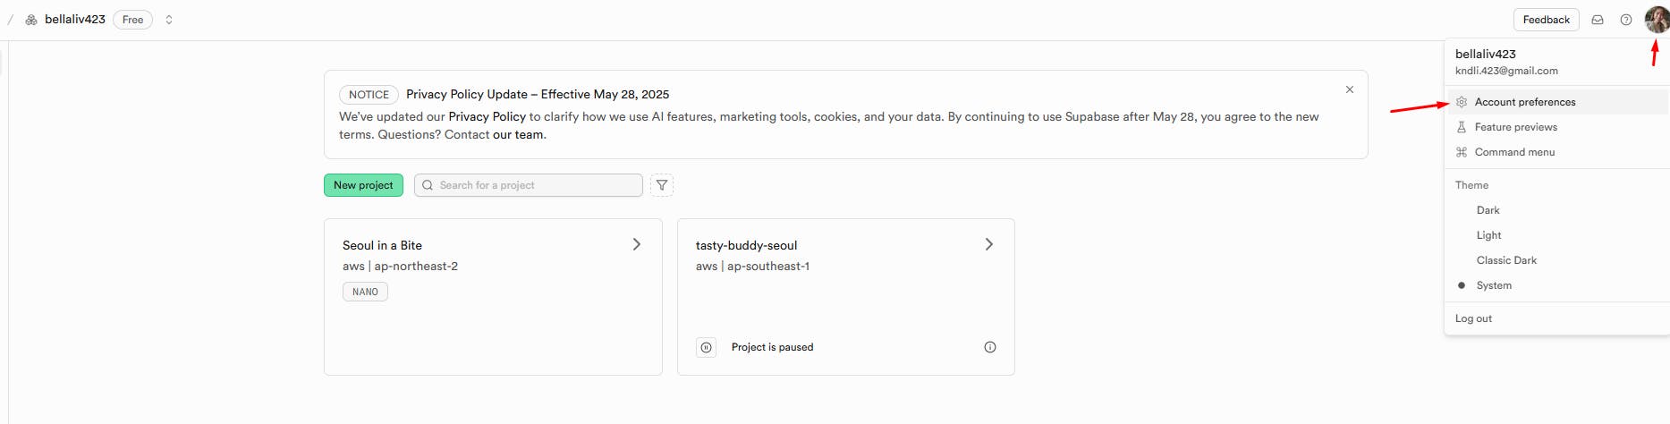
Task: Click the organization icon beside bellaliv423
Action: point(31,20)
